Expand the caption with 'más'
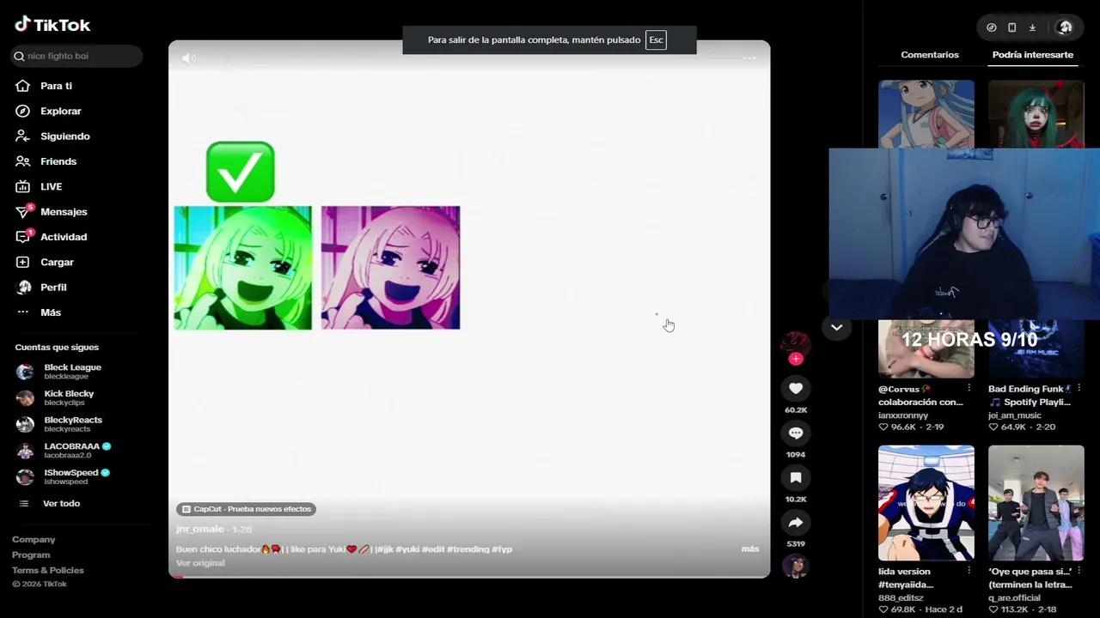Screen dimensions: 1100x618 [x=750, y=548]
